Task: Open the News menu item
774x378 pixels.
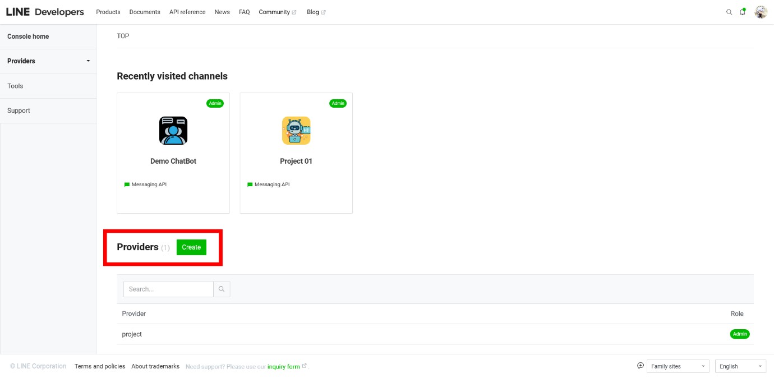Action: coord(222,12)
